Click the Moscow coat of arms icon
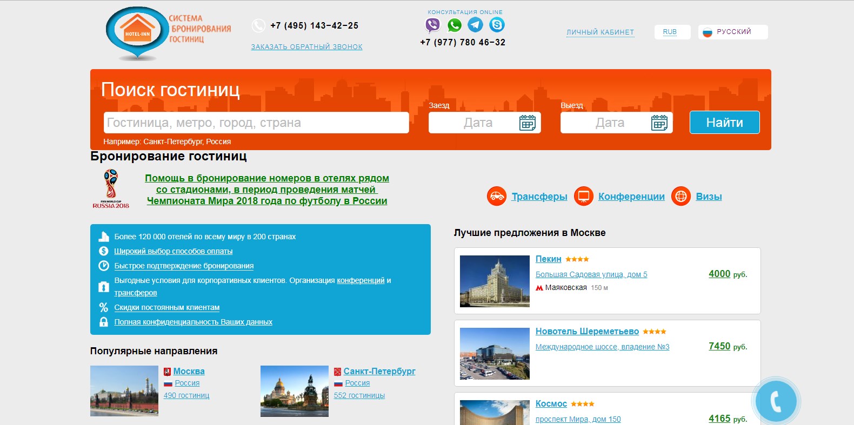 coord(168,372)
